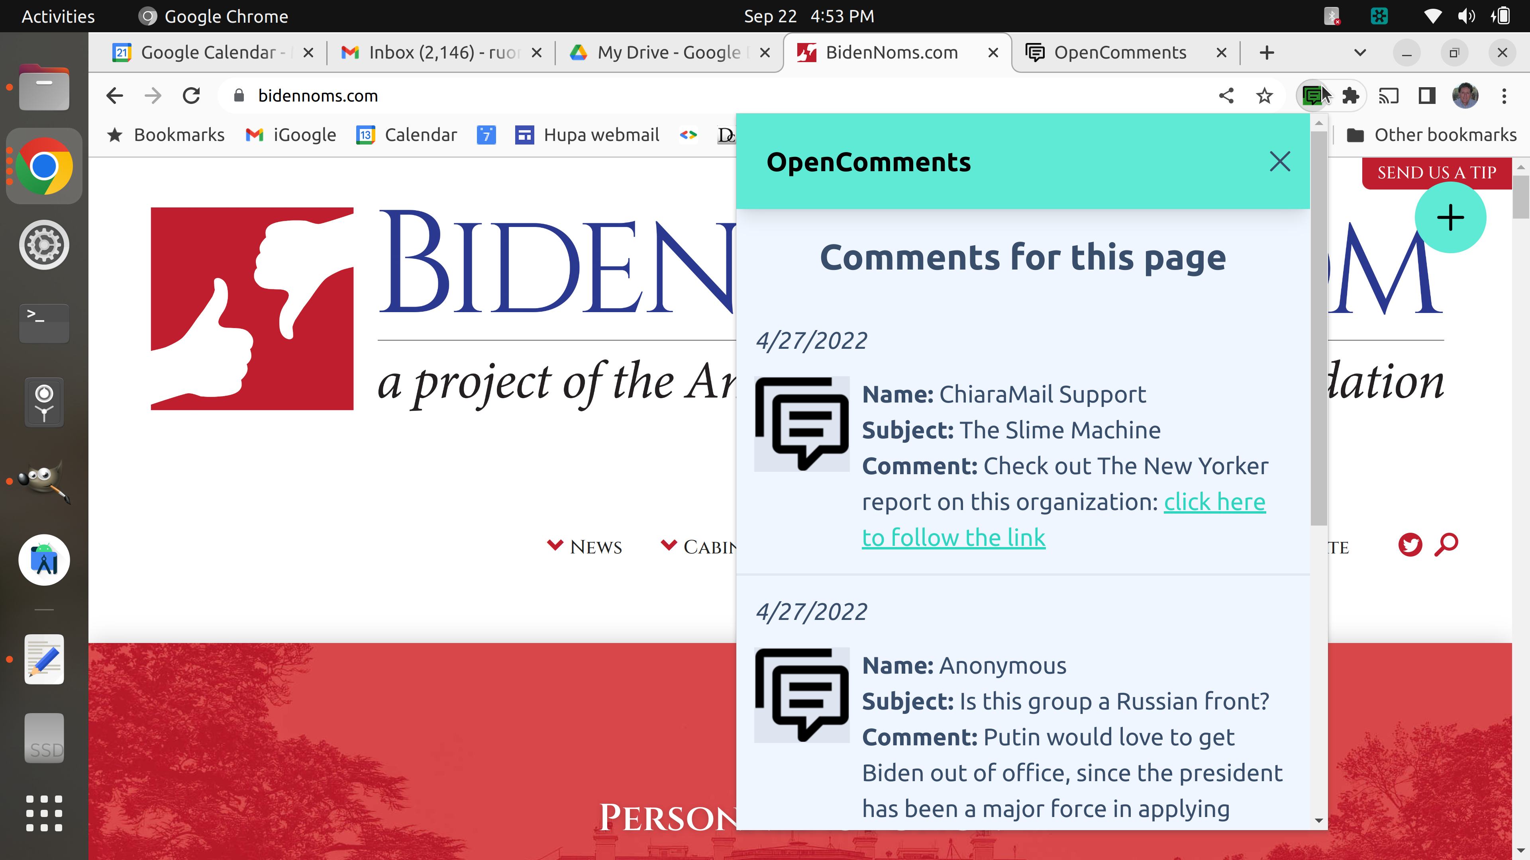
Task: Open the battery indicator in system tray
Action: pyautogui.click(x=1500, y=16)
